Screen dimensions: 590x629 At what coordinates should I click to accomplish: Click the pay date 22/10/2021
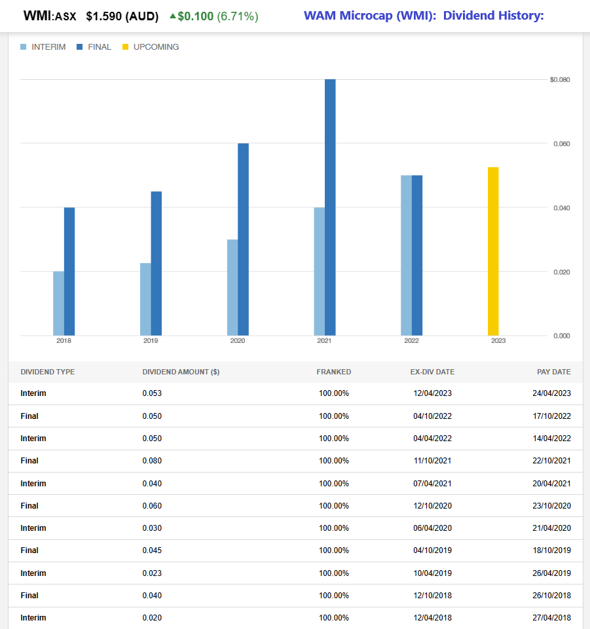tap(552, 461)
